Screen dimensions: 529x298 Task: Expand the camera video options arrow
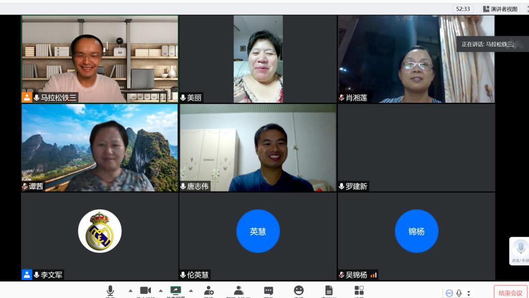click(x=161, y=290)
